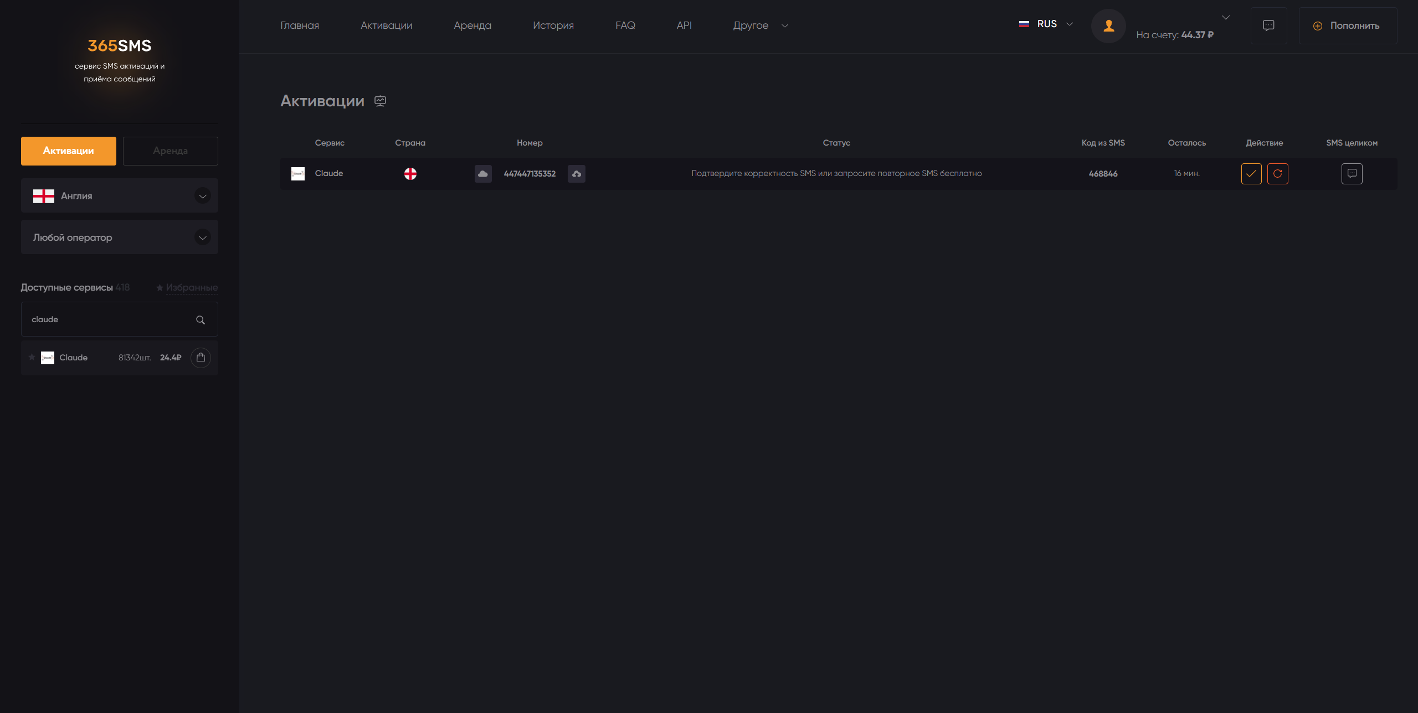1418x713 pixels.
Task: Click phone number 447447135352
Action: 530,174
